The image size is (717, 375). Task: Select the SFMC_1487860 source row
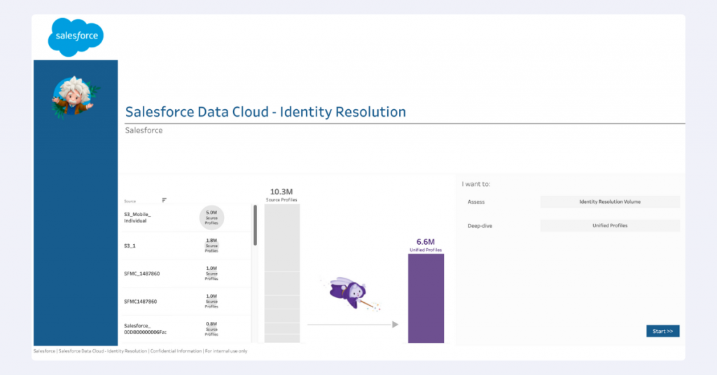tap(185, 274)
